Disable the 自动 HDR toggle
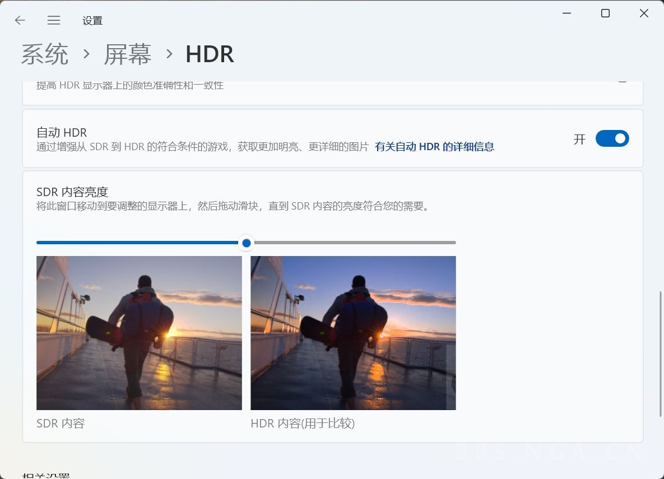 point(612,138)
